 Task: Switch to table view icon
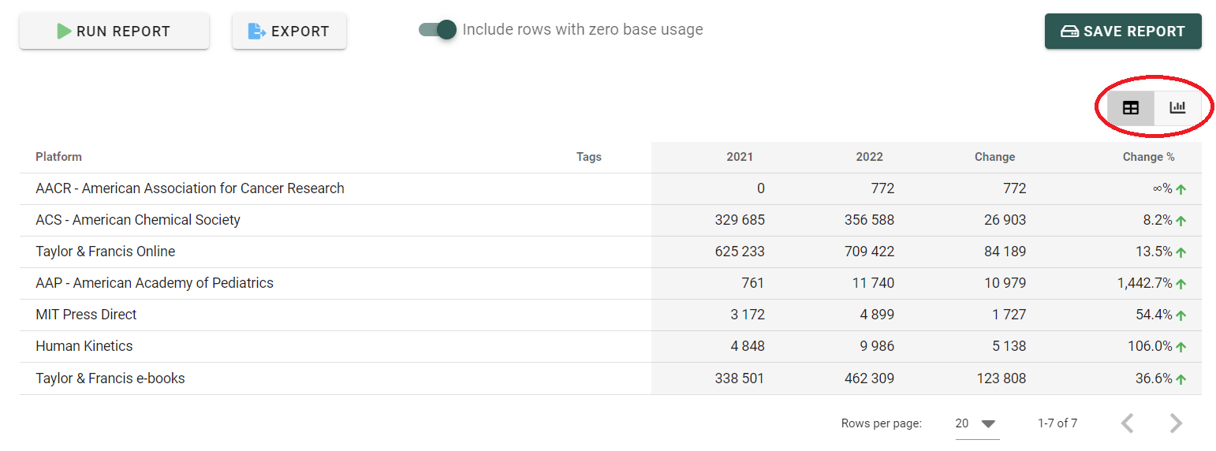point(1130,108)
